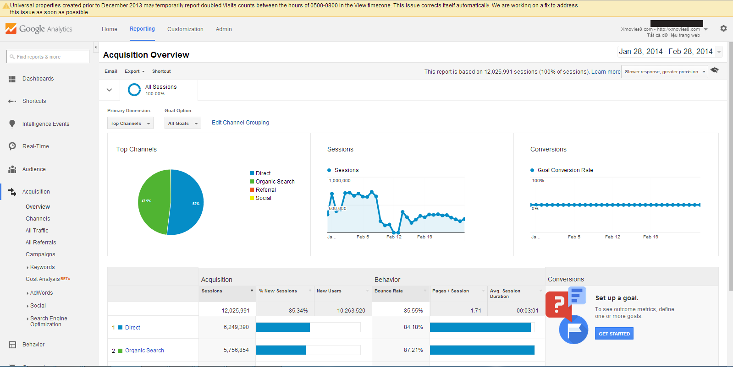Viewport: 733px width, 367px height.
Task: Click the settings gear icon
Action: click(x=723, y=28)
